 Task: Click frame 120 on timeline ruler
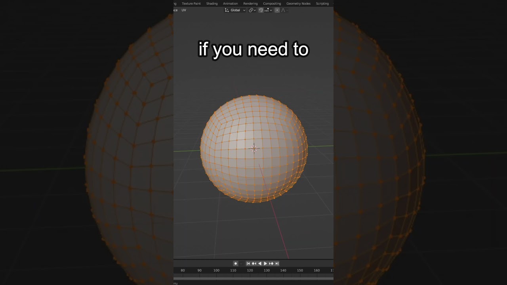250,270
